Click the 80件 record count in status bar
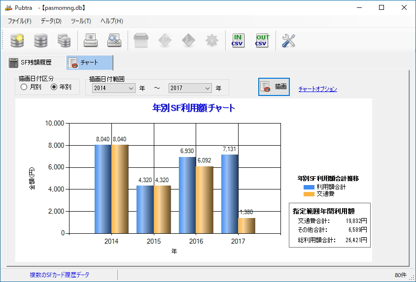 [x=400, y=275]
